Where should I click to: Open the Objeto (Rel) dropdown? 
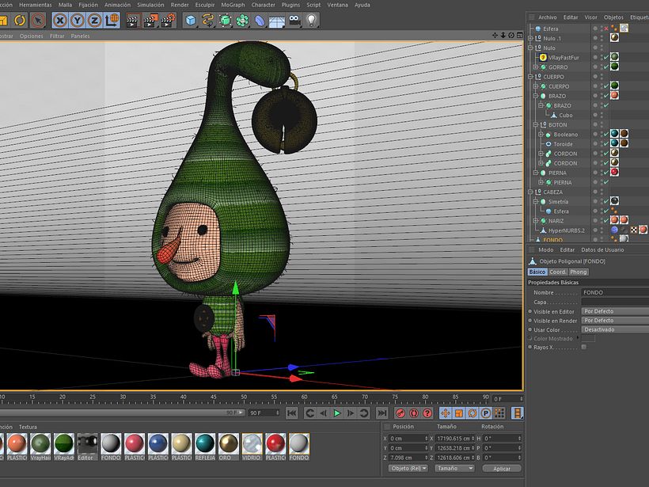pos(408,468)
